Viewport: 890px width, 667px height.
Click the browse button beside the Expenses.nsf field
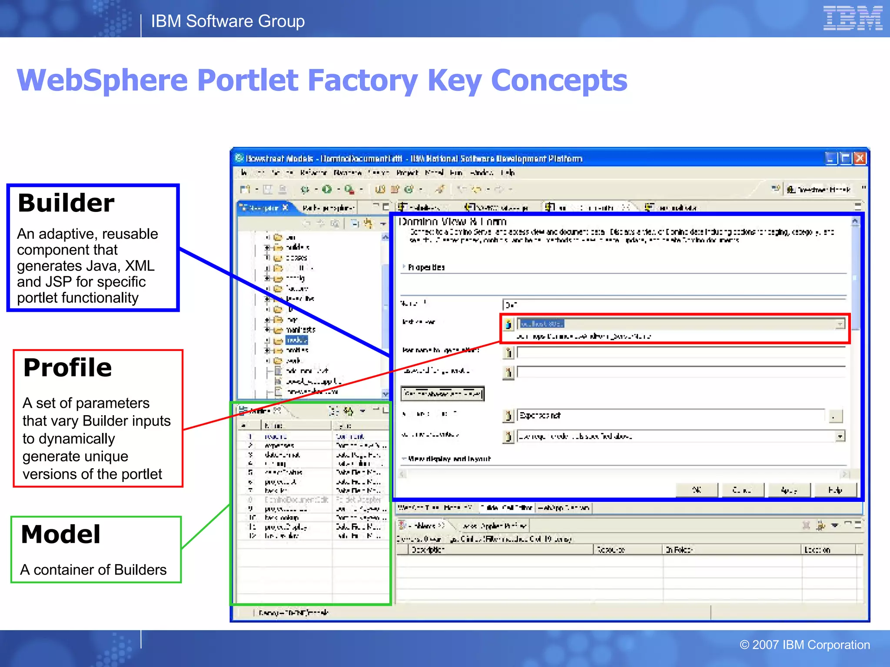tap(835, 416)
